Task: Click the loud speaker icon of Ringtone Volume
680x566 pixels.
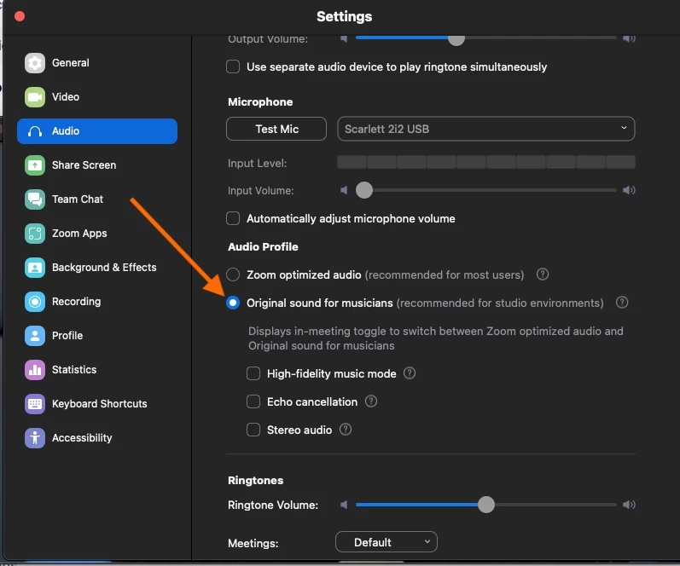Action: point(629,505)
